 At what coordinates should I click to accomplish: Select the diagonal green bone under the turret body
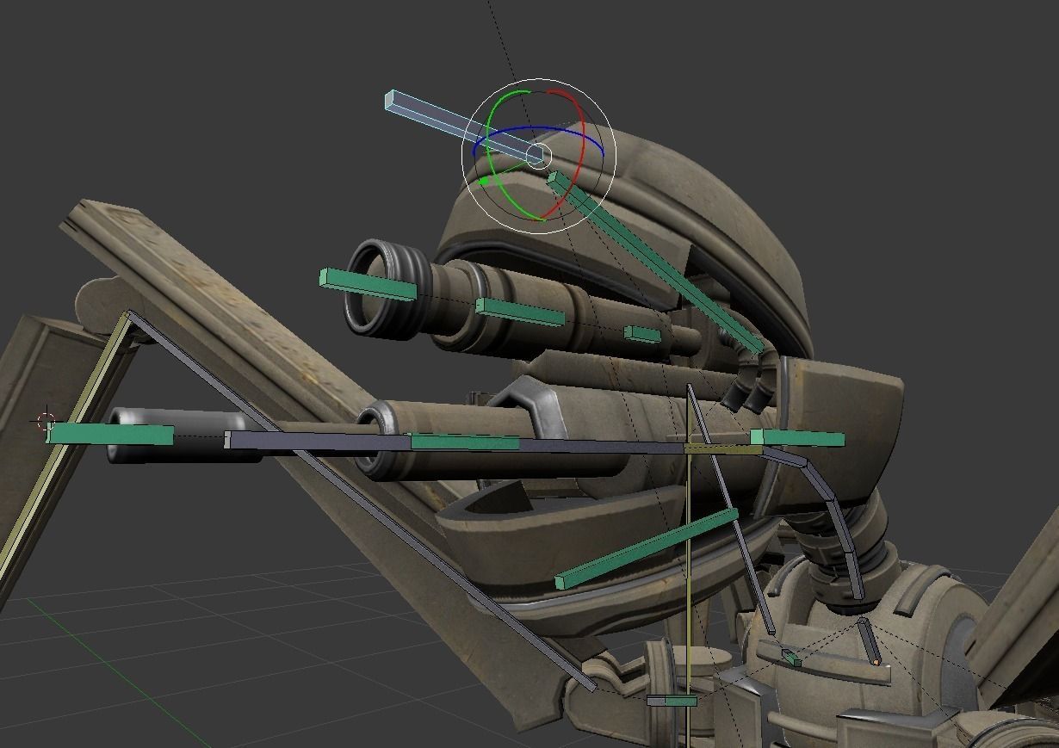pyautogui.click(x=646, y=548)
